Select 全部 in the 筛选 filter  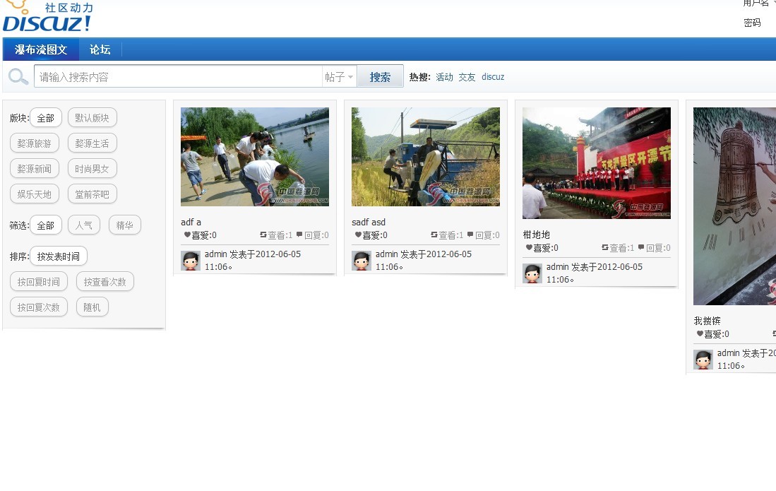(x=45, y=225)
